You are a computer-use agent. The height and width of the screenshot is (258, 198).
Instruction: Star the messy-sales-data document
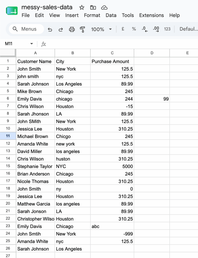82,8
